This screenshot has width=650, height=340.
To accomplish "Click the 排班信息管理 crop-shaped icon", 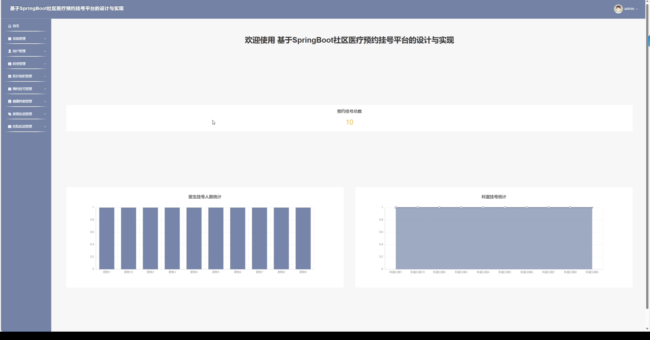I will coord(10,114).
